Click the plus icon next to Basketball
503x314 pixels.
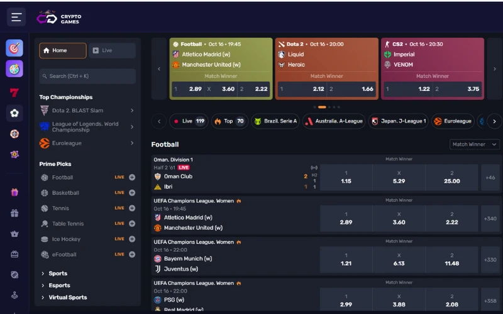tap(132, 193)
